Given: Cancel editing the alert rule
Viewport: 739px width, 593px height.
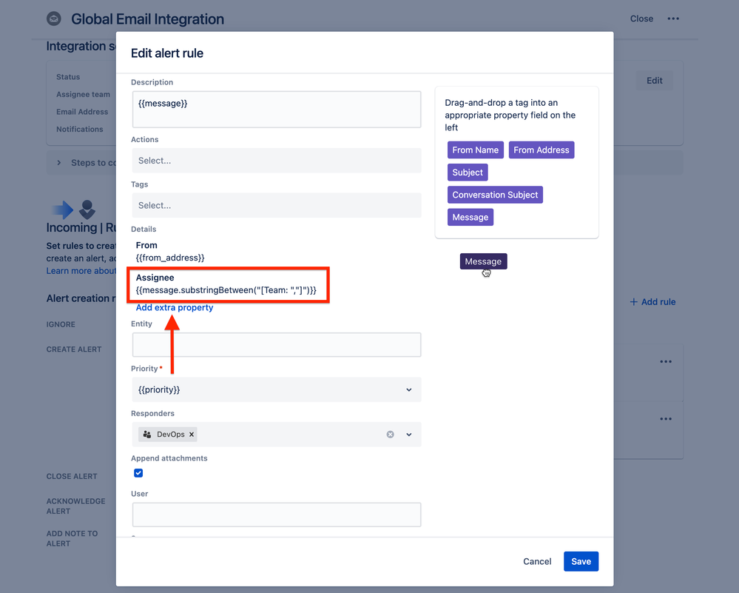Looking at the screenshot, I should click(537, 561).
